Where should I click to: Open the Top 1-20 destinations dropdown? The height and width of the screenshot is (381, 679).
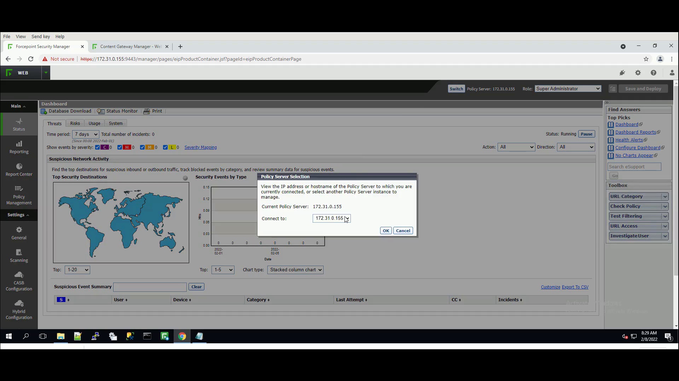pyautogui.click(x=77, y=270)
